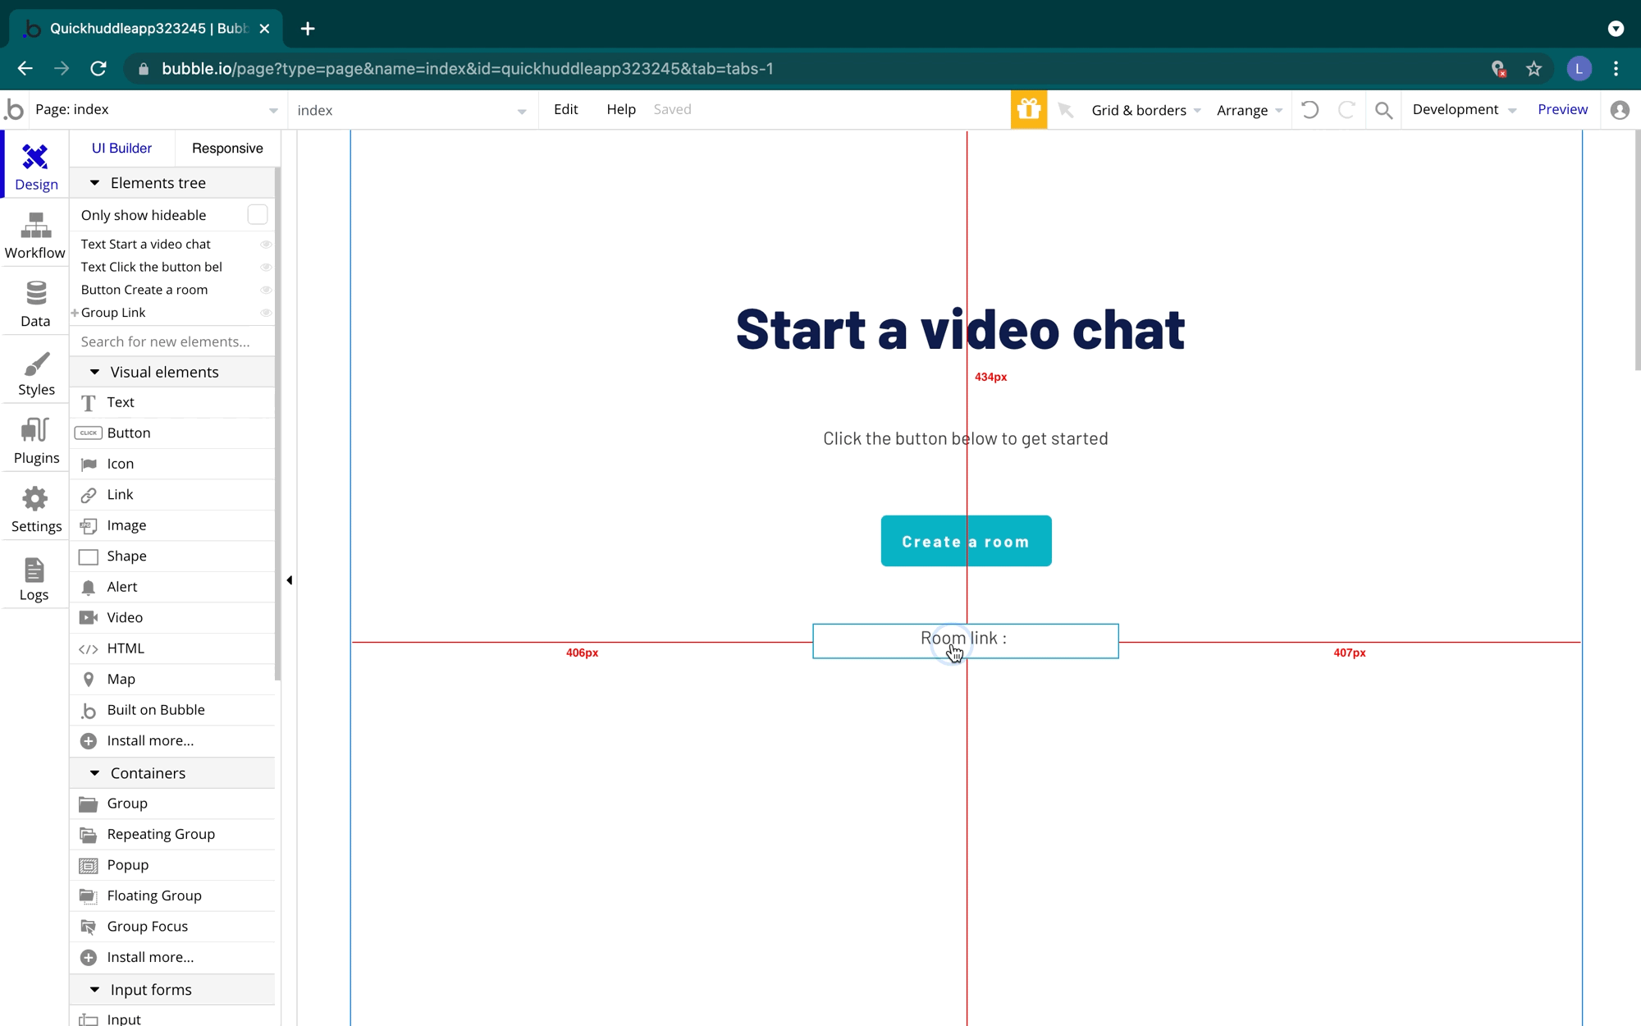Image resolution: width=1641 pixels, height=1026 pixels.
Task: Open the user account avatar menu
Action: click(x=1620, y=110)
